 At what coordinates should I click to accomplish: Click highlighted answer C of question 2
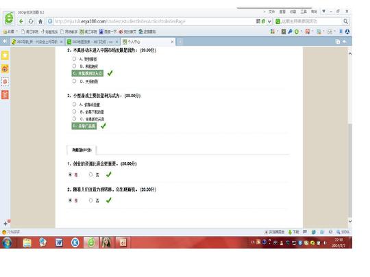[88, 73]
